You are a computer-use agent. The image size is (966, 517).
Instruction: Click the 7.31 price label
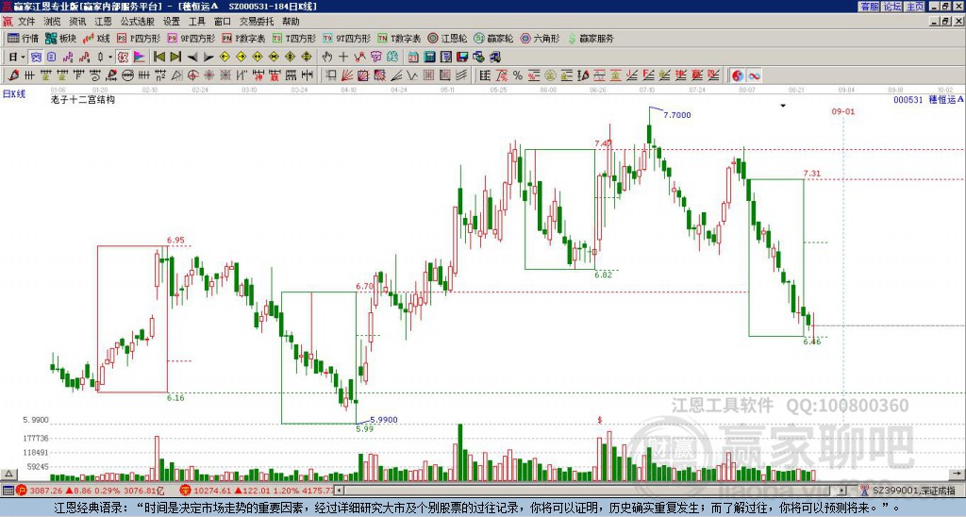(x=812, y=174)
